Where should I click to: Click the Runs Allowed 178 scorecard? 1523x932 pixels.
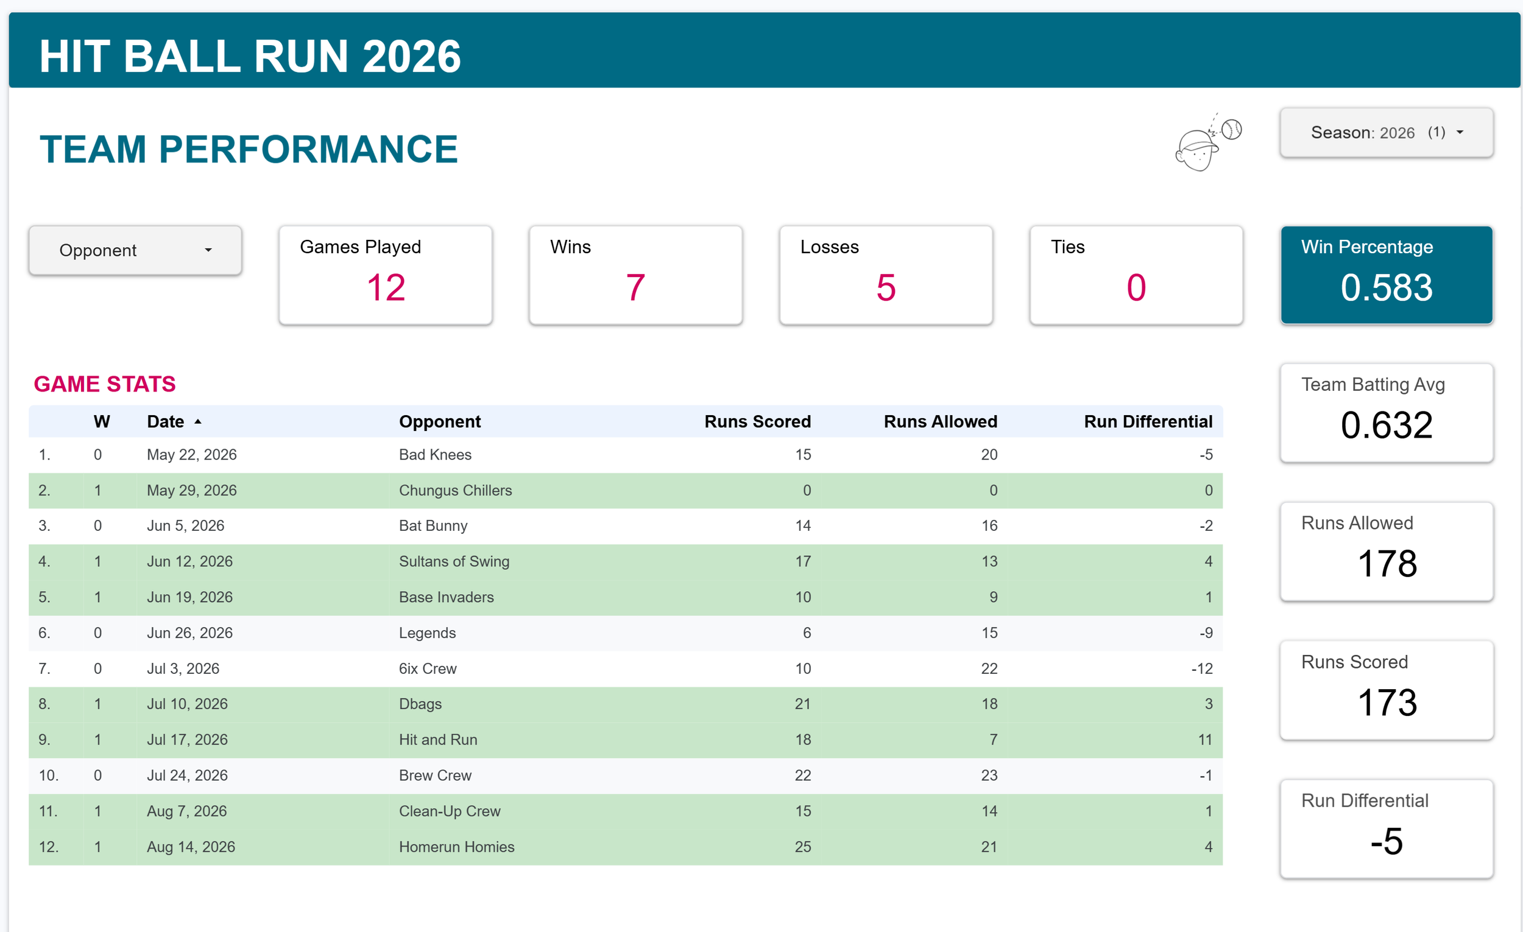tap(1387, 552)
